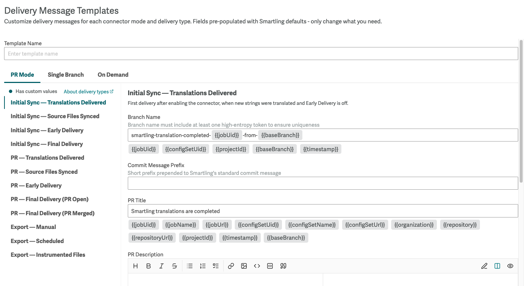This screenshot has height=286, width=526.
Task: Toggle bold formatting in the editor
Action: (149, 266)
